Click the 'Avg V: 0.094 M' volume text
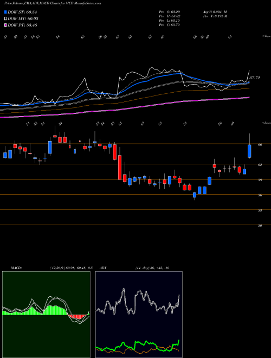This screenshot has width=271, height=358. click(x=215, y=12)
